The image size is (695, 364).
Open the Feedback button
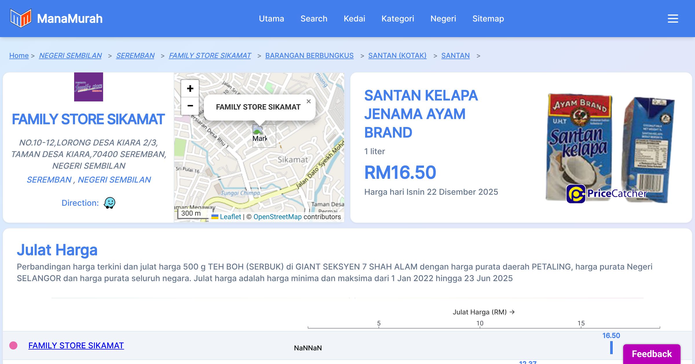coord(652,354)
